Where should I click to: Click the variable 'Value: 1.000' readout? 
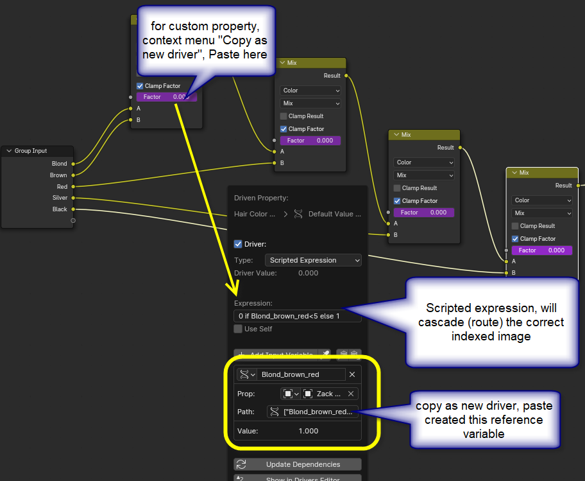pos(298,431)
